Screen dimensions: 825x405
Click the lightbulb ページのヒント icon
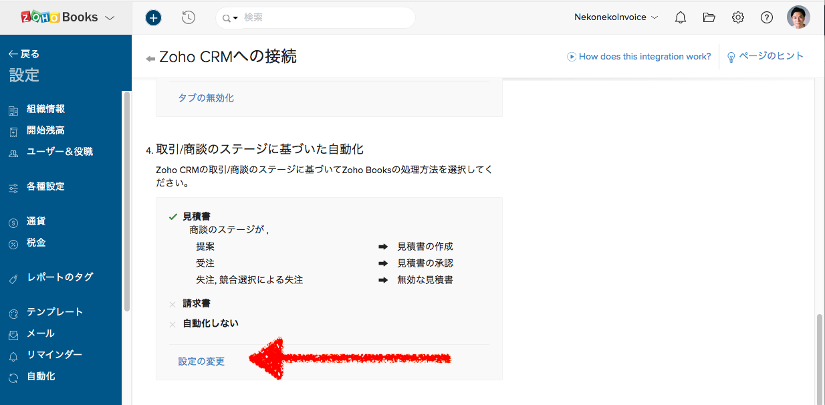[x=731, y=57]
